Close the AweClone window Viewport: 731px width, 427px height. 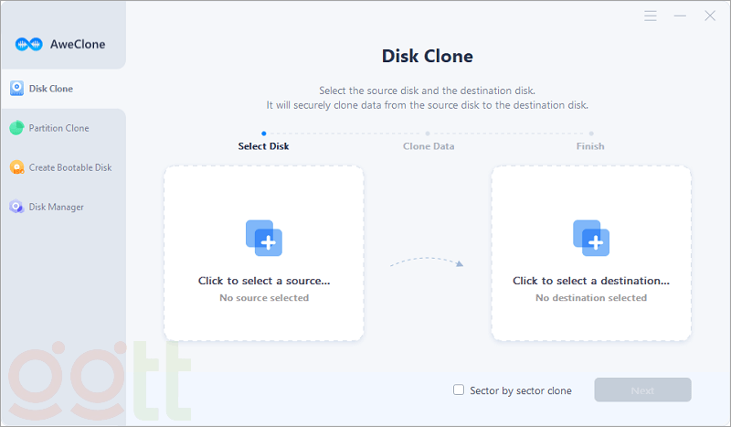(709, 16)
